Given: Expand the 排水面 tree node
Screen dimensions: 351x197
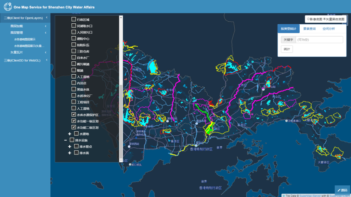Looking at the screenshot, I should click(70, 153).
